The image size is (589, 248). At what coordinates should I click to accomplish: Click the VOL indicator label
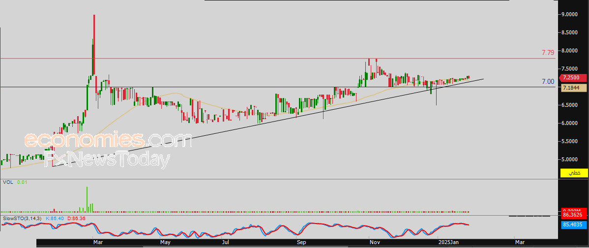click(7, 182)
